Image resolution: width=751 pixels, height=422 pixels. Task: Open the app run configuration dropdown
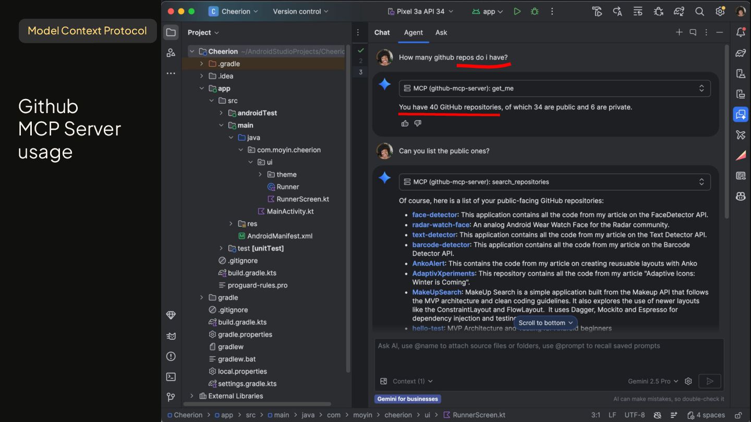pos(488,11)
